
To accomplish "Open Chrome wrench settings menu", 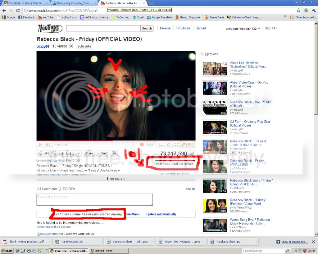I will (x=314, y=10).
